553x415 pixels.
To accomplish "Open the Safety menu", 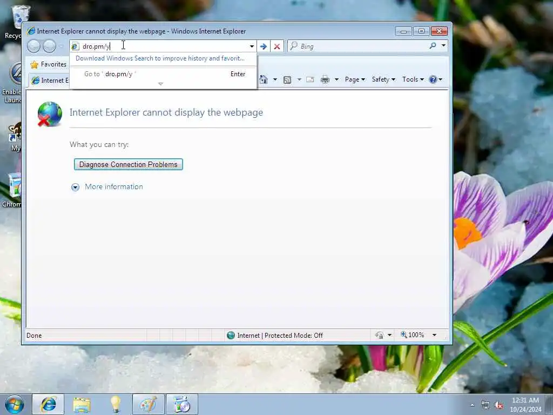I will pyautogui.click(x=383, y=79).
